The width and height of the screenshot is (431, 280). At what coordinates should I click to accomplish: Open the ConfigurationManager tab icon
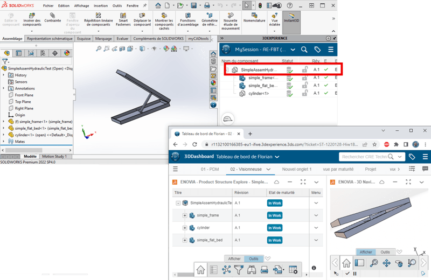[31, 53]
